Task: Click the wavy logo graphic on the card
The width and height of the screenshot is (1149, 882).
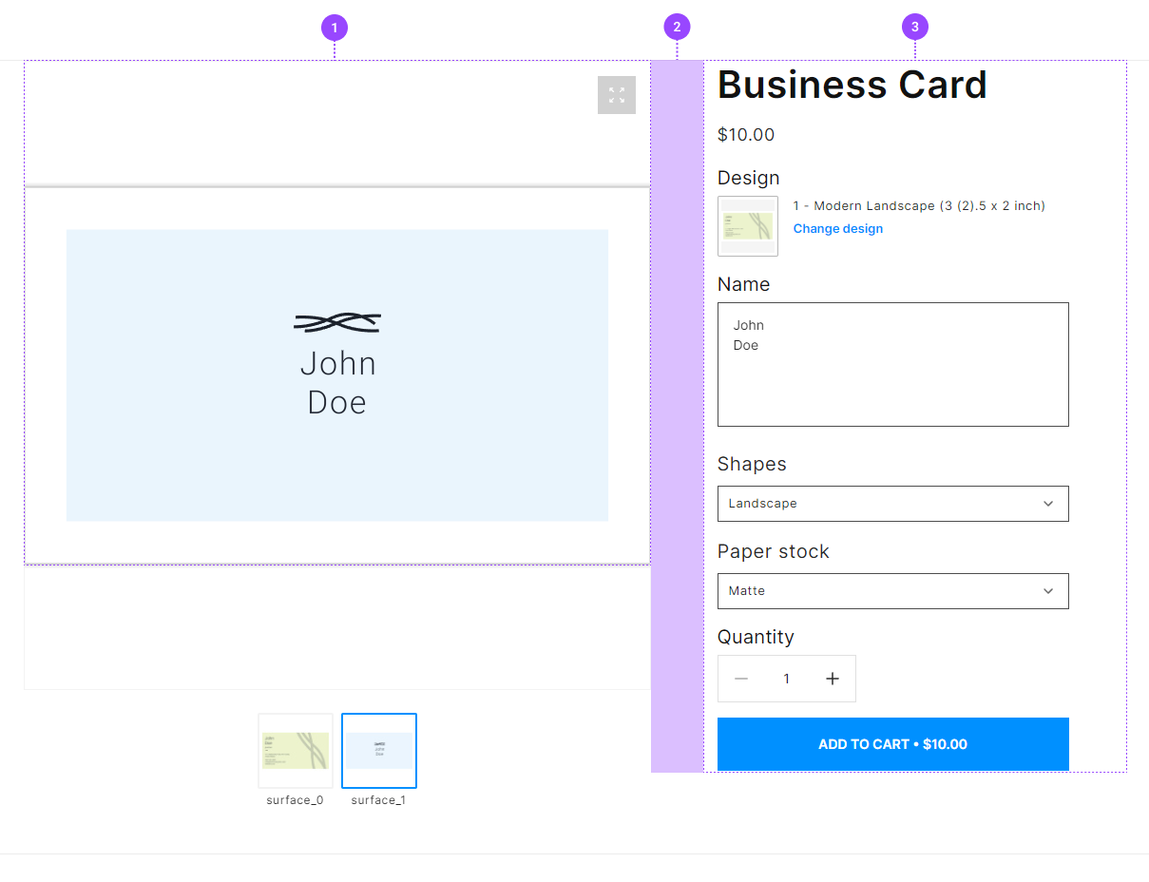Action: click(337, 323)
